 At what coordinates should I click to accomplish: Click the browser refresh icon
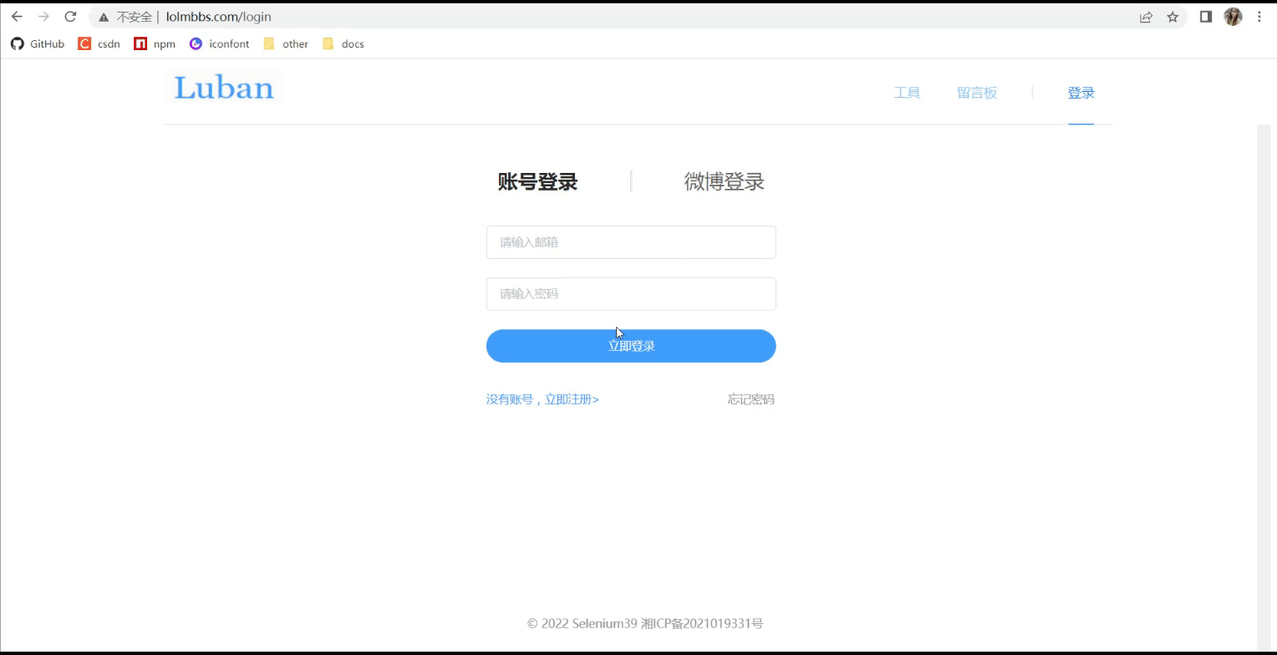coord(70,16)
